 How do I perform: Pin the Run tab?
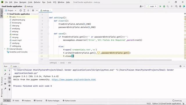tap(5, 89)
